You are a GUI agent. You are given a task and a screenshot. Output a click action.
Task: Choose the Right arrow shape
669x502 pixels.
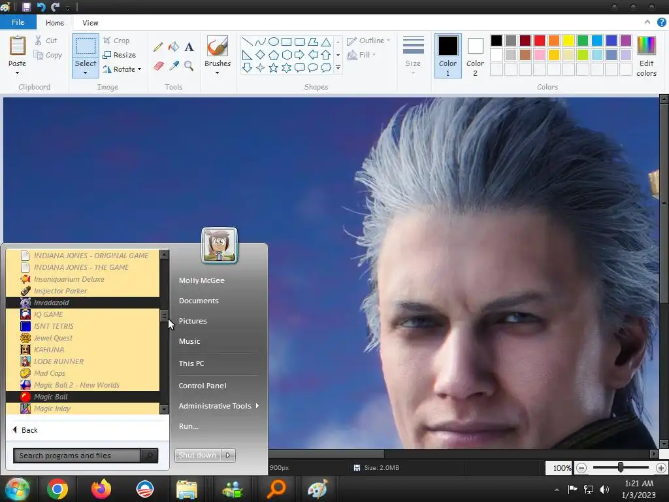(299, 55)
